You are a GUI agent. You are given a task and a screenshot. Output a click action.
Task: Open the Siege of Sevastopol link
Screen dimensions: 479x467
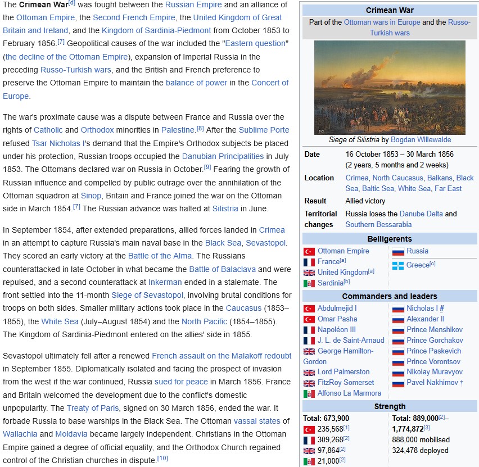(x=147, y=295)
